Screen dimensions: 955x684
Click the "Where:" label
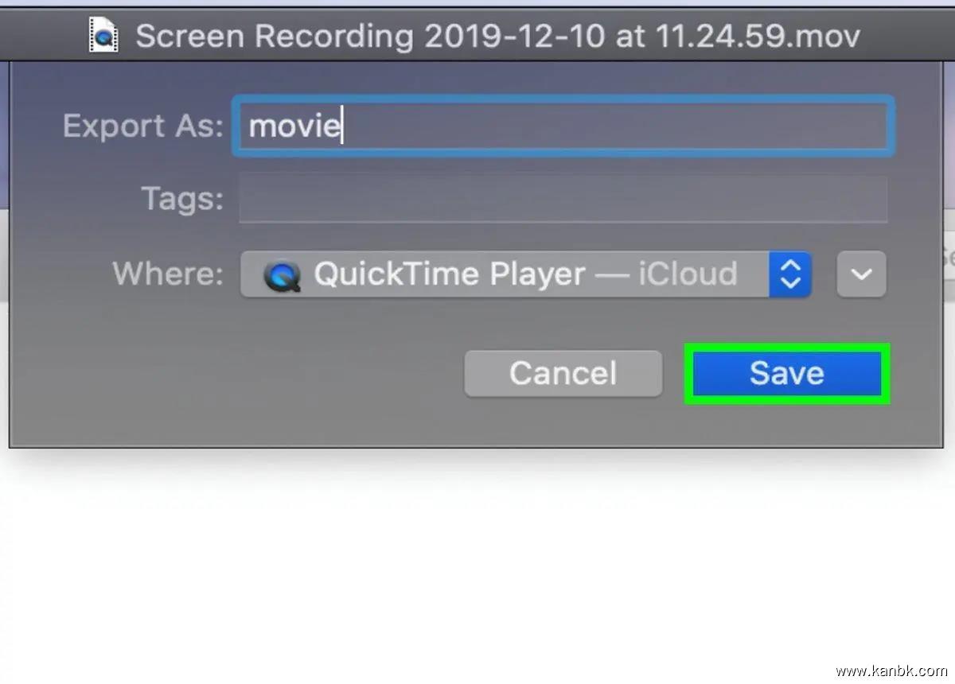coord(168,274)
